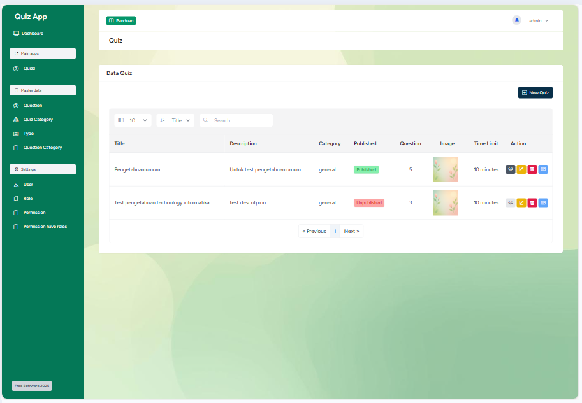Open the Permission page

coord(29,213)
